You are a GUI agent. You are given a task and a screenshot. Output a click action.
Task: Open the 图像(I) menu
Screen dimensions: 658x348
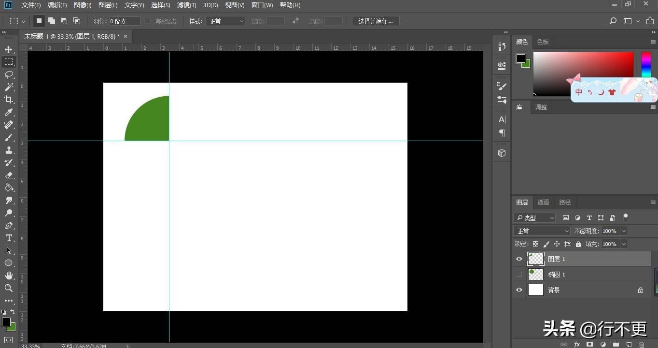[83, 5]
